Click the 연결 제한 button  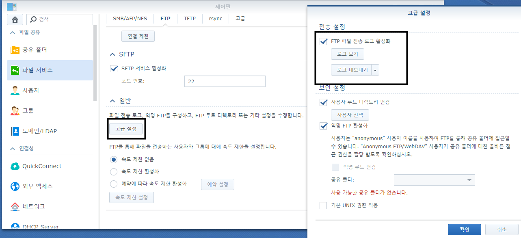pyautogui.click(x=138, y=36)
